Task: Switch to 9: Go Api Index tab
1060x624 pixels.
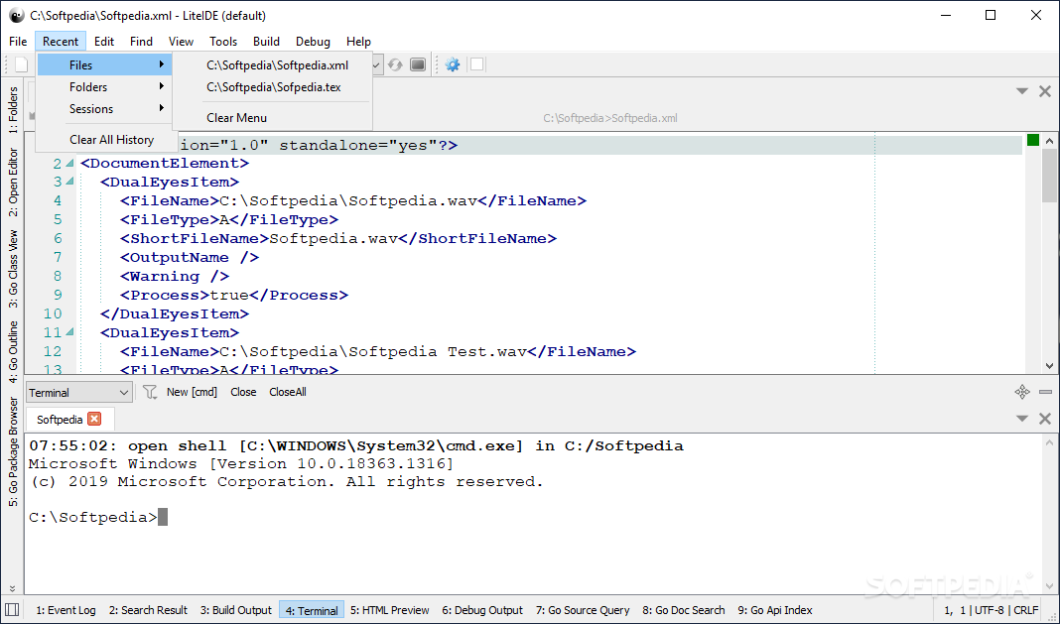Action: [x=775, y=610]
